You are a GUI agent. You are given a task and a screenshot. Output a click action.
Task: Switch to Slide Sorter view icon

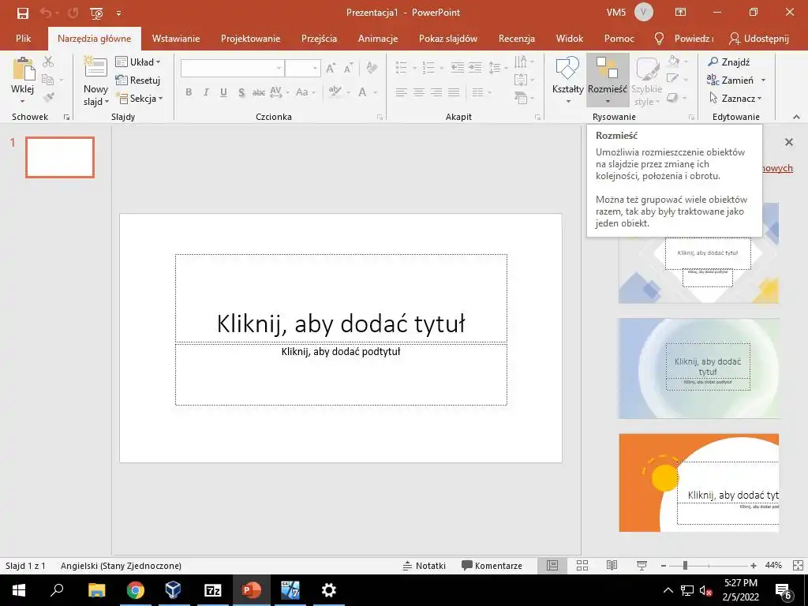click(x=582, y=565)
